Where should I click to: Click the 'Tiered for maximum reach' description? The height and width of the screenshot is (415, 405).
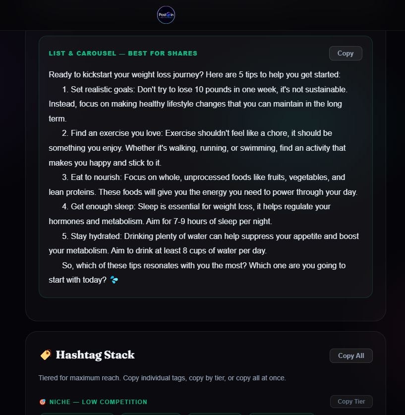click(162, 378)
